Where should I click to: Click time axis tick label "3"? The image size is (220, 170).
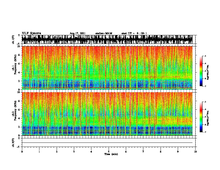point(74,152)
